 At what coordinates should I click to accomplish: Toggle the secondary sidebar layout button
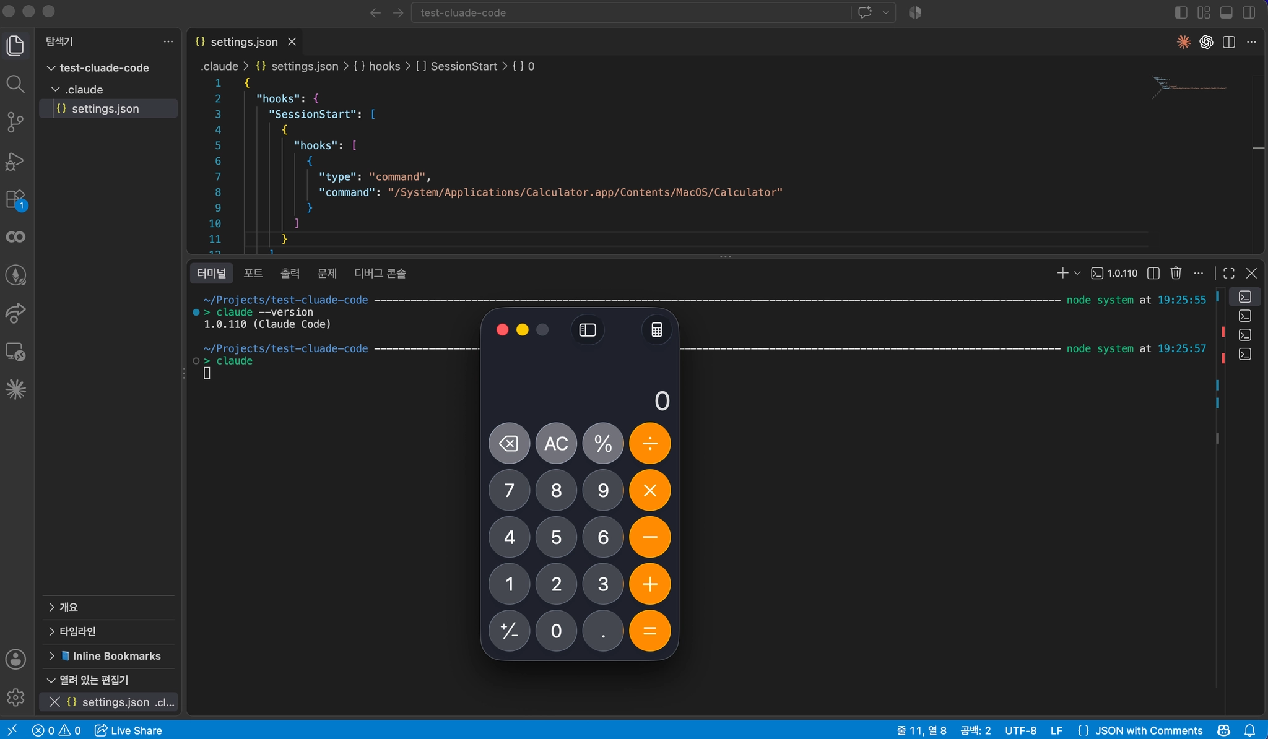[x=1249, y=12]
